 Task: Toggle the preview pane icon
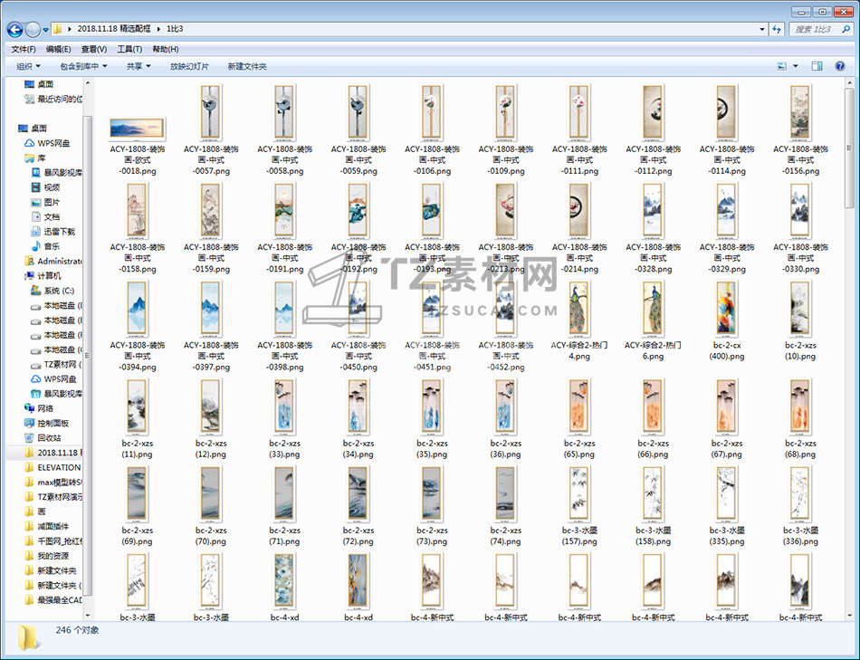coord(817,66)
